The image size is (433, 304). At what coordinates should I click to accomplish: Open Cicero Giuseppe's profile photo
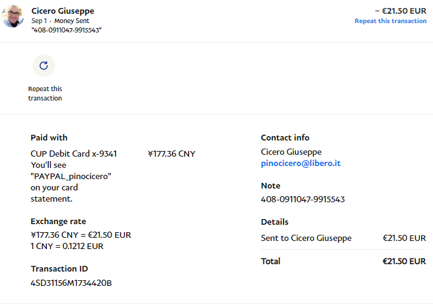pos(13,17)
